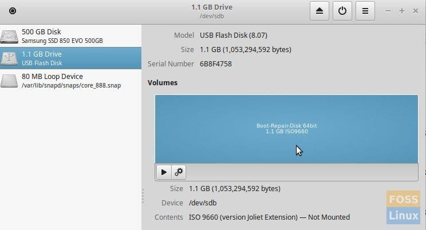Click the eject disk button in header
Image resolution: width=426 pixels, height=230 pixels.
pos(319,11)
